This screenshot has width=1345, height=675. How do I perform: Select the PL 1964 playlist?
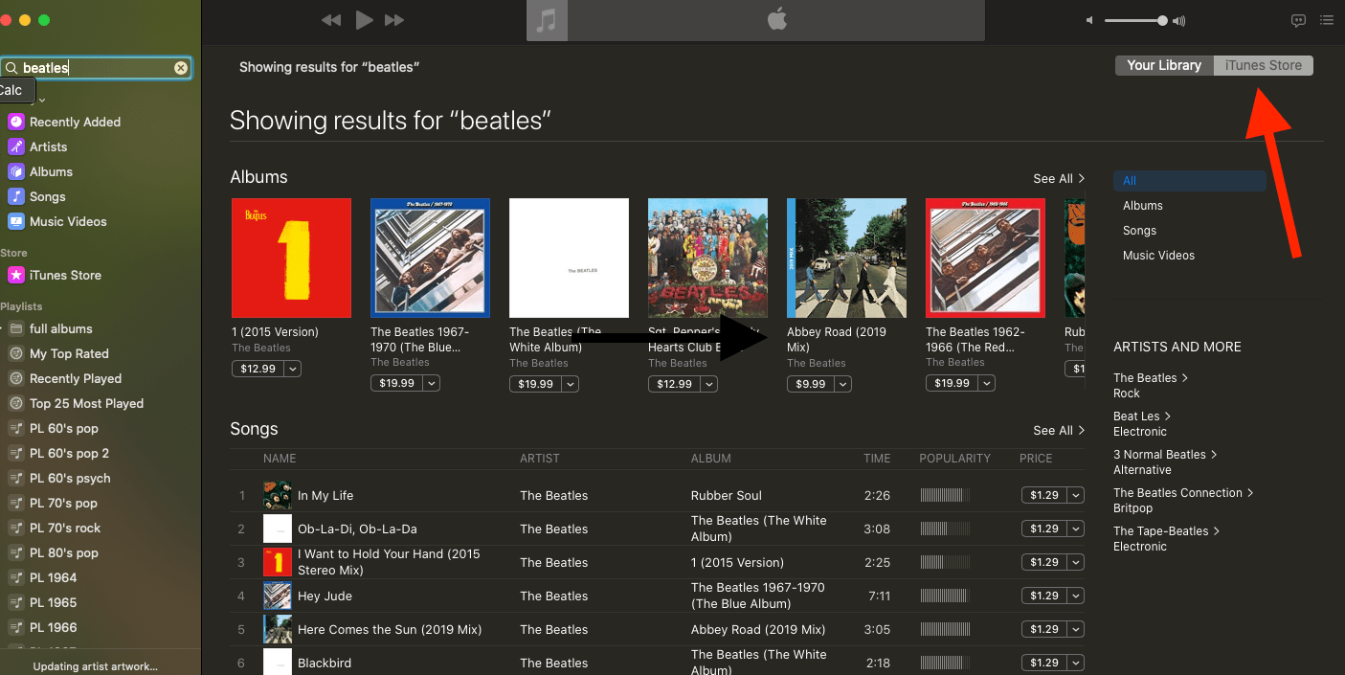53,577
